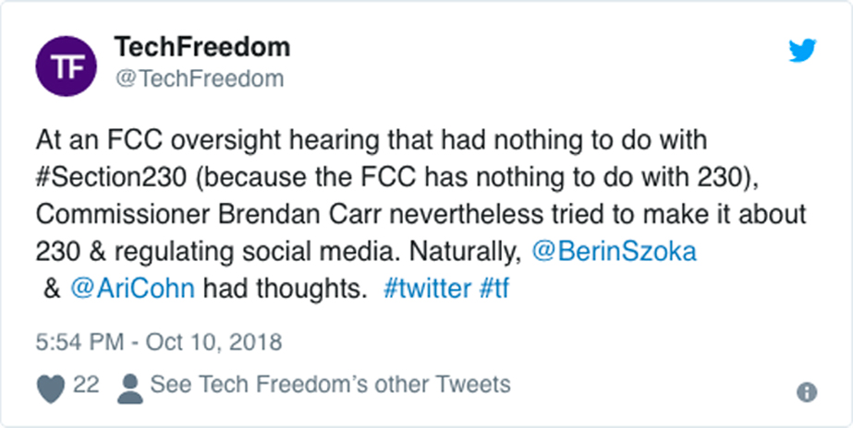Image resolution: width=853 pixels, height=428 pixels.
Task: See Tech Freedom's other Tweets
Action: point(329,385)
